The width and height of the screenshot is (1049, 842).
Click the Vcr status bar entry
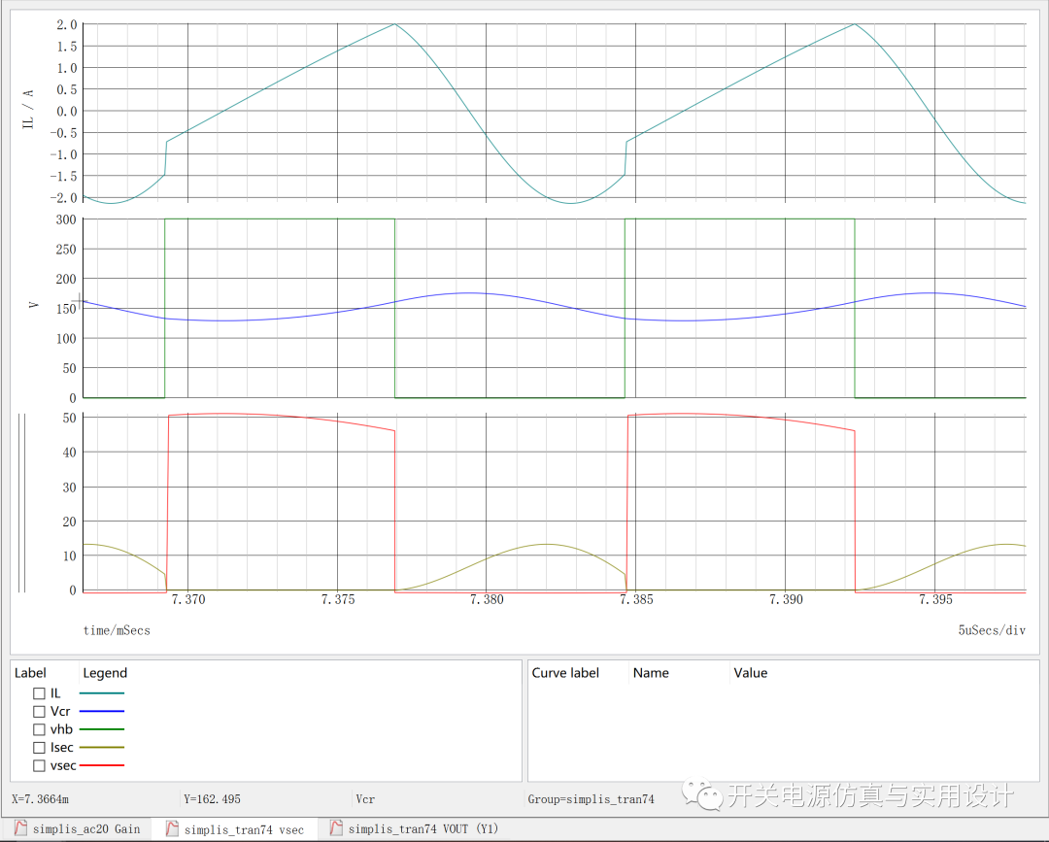click(365, 799)
